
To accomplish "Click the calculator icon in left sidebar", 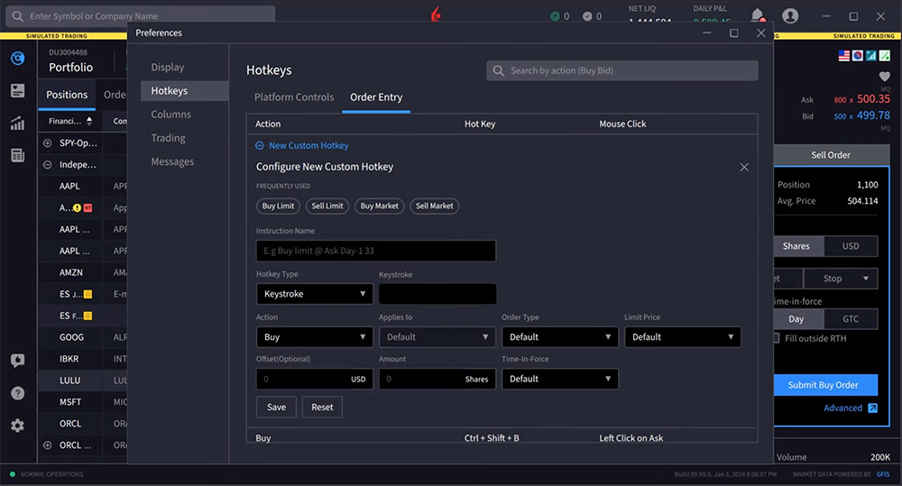I will [17, 155].
